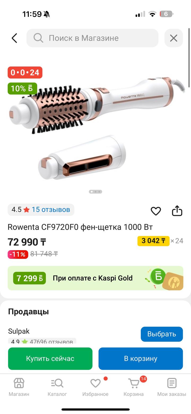Tap the back arrow icon
Screen dimensions: 191x414
tap(14, 38)
